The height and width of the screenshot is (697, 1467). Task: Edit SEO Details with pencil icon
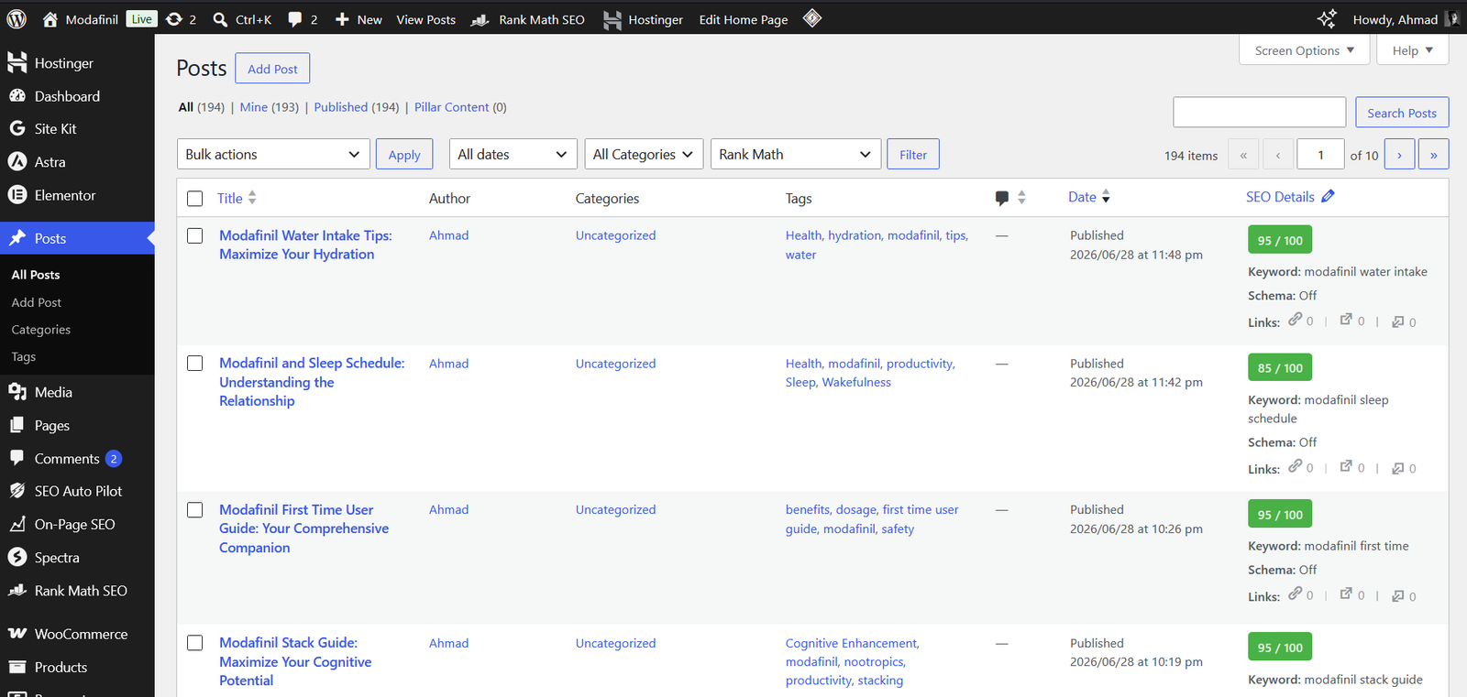click(x=1328, y=196)
